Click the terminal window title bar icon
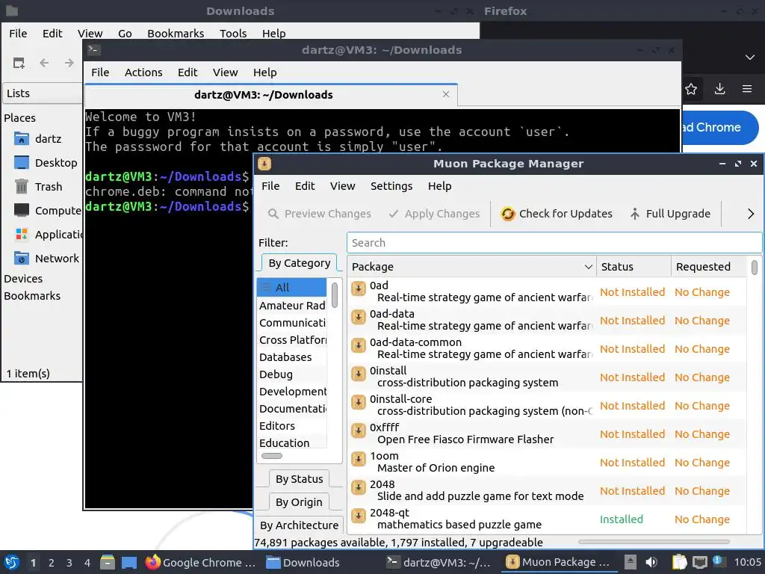Screen dimensions: 765x574 click(93, 50)
